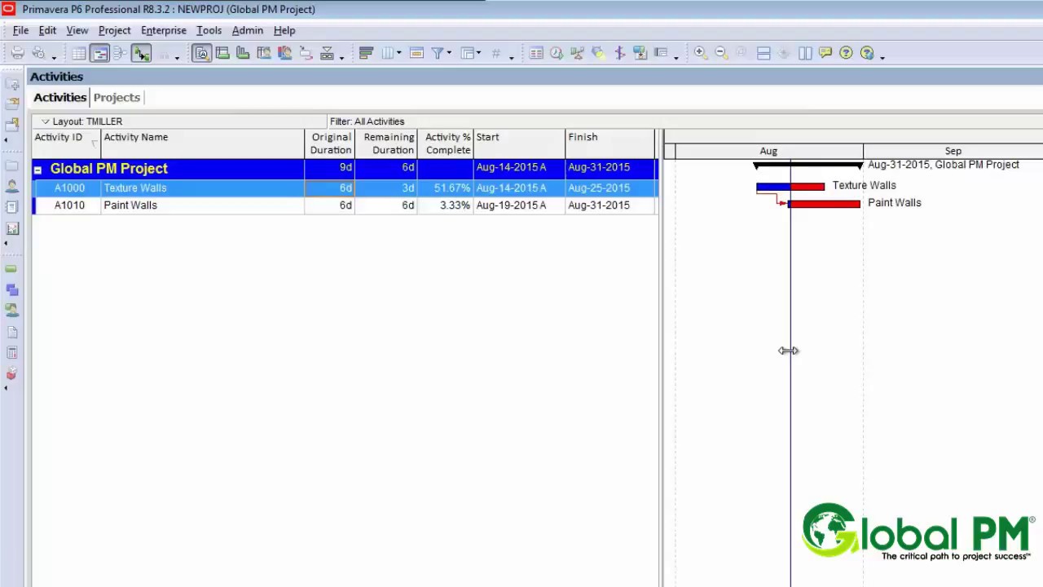Click the Schedule clock icon

tap(557, 53)
